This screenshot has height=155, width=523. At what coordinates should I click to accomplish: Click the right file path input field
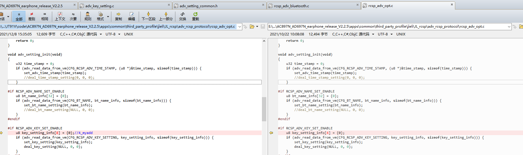coord(388,27)
